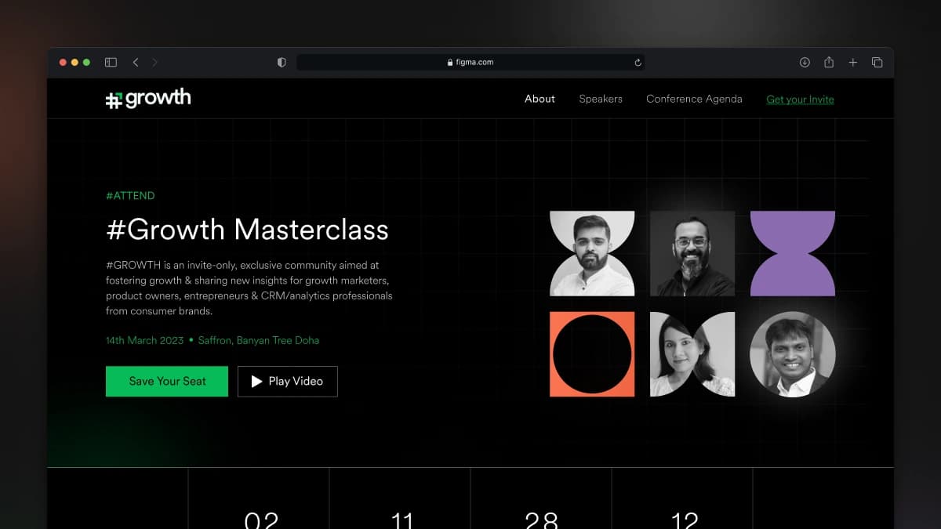The image size is (941, 529).
Task: Open a new tab with plus icon
Action: (x=853, y=63)
